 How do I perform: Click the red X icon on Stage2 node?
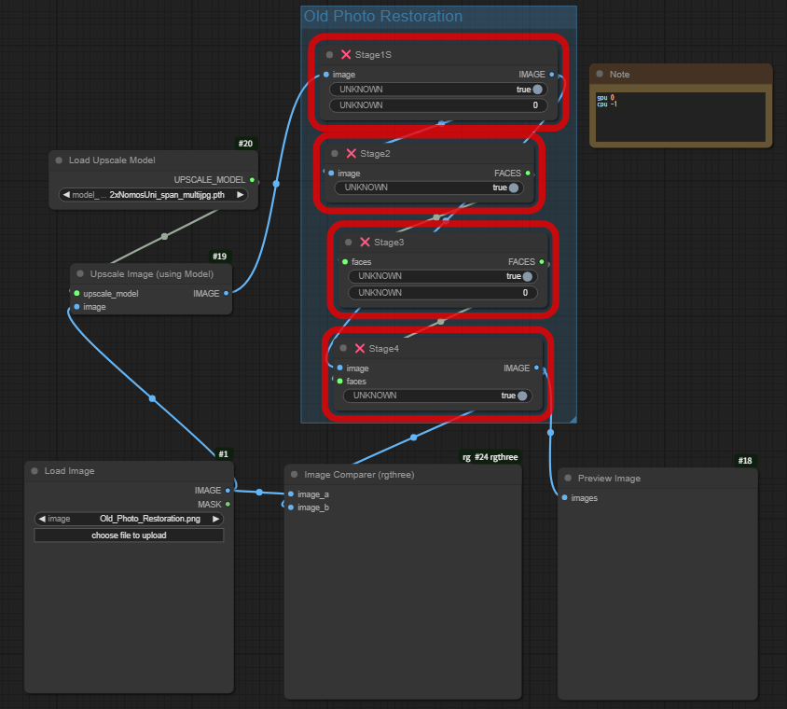pyautogui.click(x=351, y=154)
